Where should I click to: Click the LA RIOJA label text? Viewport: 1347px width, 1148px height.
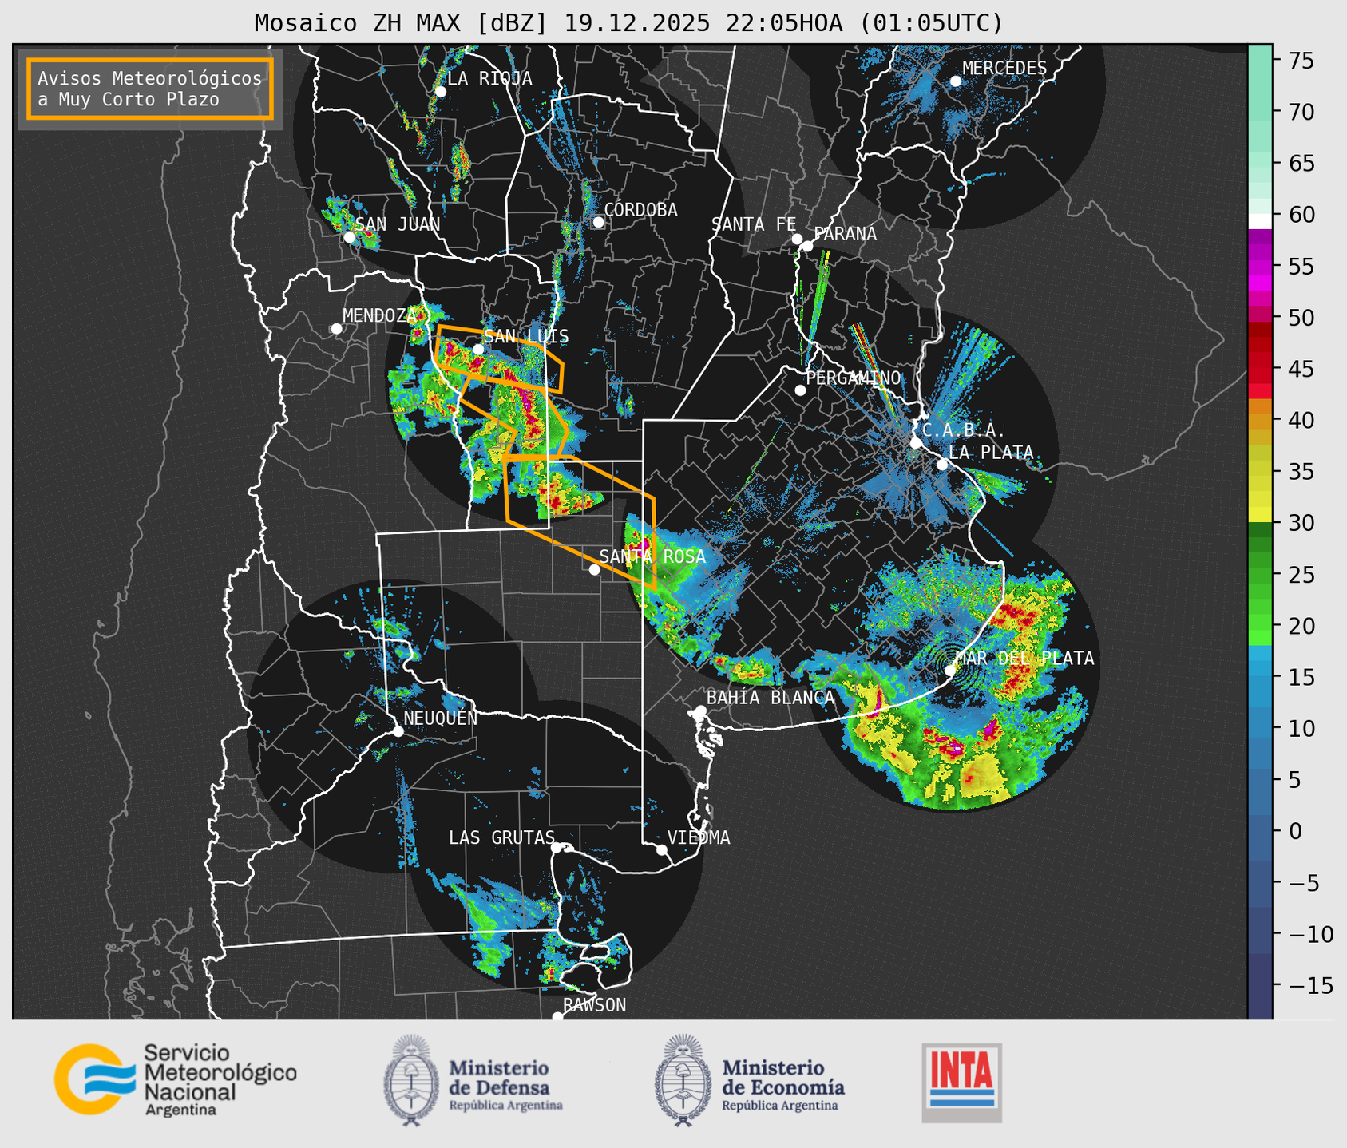[x=489, y=78]
